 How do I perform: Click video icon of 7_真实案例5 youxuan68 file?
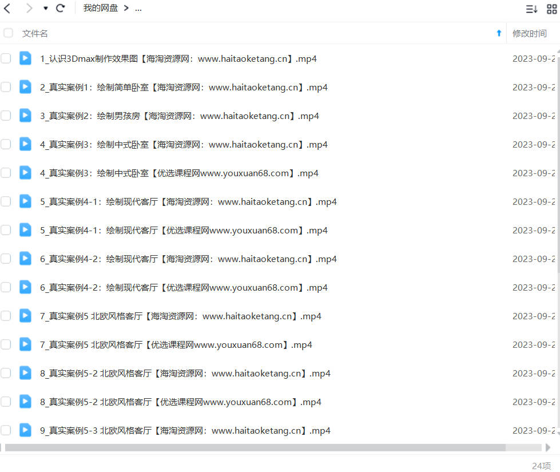coord(25,344)
